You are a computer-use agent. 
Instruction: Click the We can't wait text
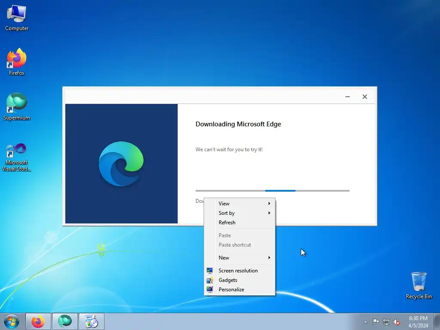click(229, 150)
